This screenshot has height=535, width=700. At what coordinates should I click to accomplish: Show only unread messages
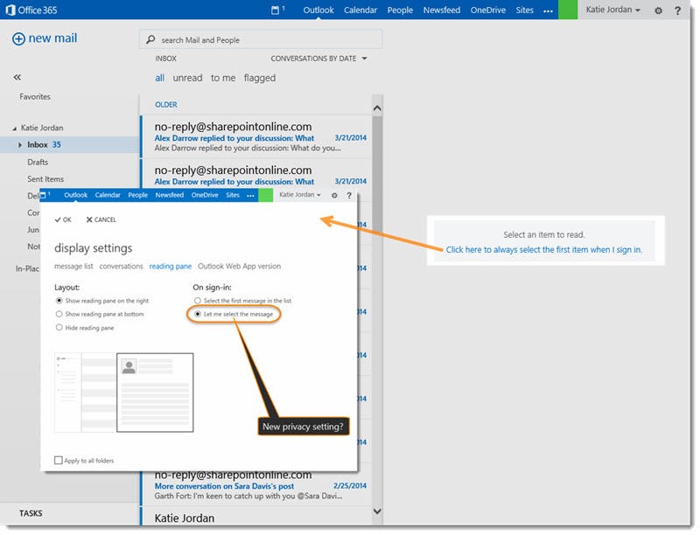click(x=186, y=78)
